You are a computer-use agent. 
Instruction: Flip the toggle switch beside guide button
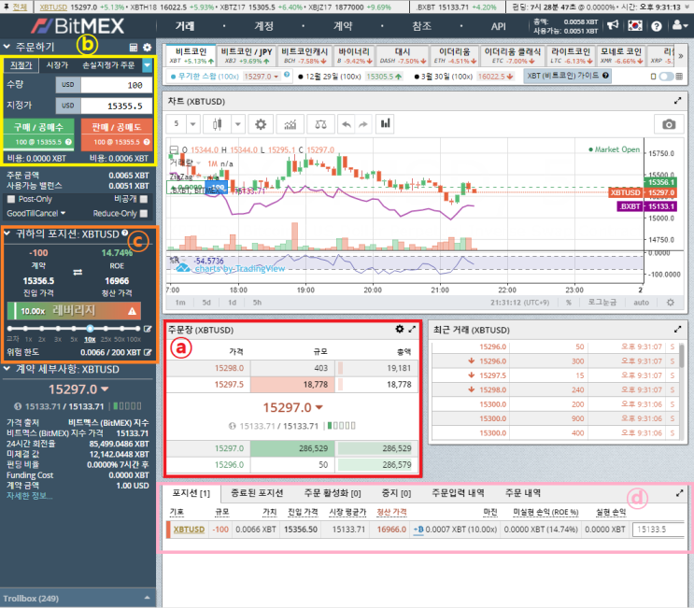(666, 77)
